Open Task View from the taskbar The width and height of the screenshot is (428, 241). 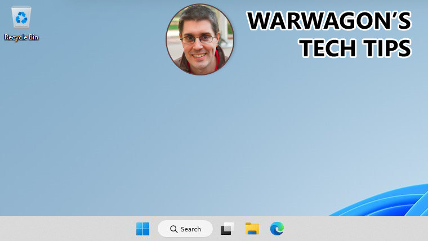(228, 229)
